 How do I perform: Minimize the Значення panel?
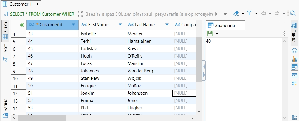coord(282,24)
